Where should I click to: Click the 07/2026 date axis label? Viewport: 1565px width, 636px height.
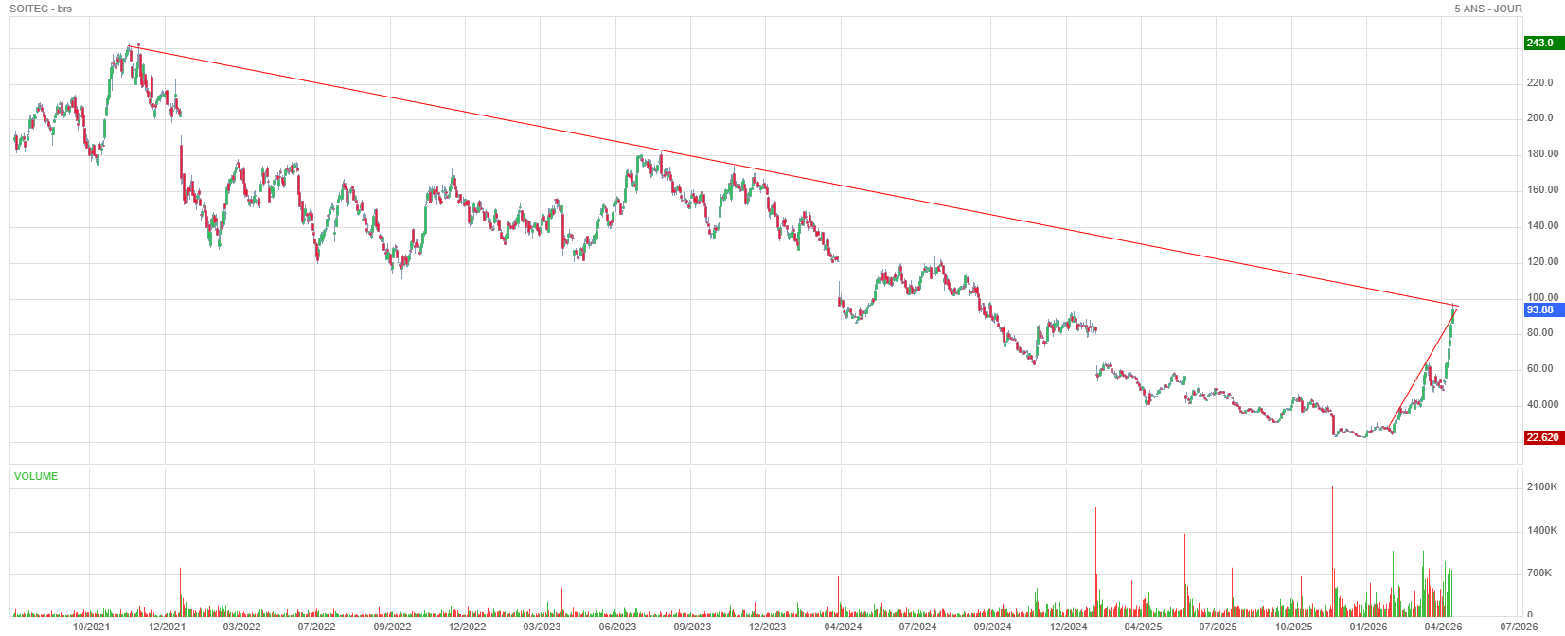tap(1519, 627)
